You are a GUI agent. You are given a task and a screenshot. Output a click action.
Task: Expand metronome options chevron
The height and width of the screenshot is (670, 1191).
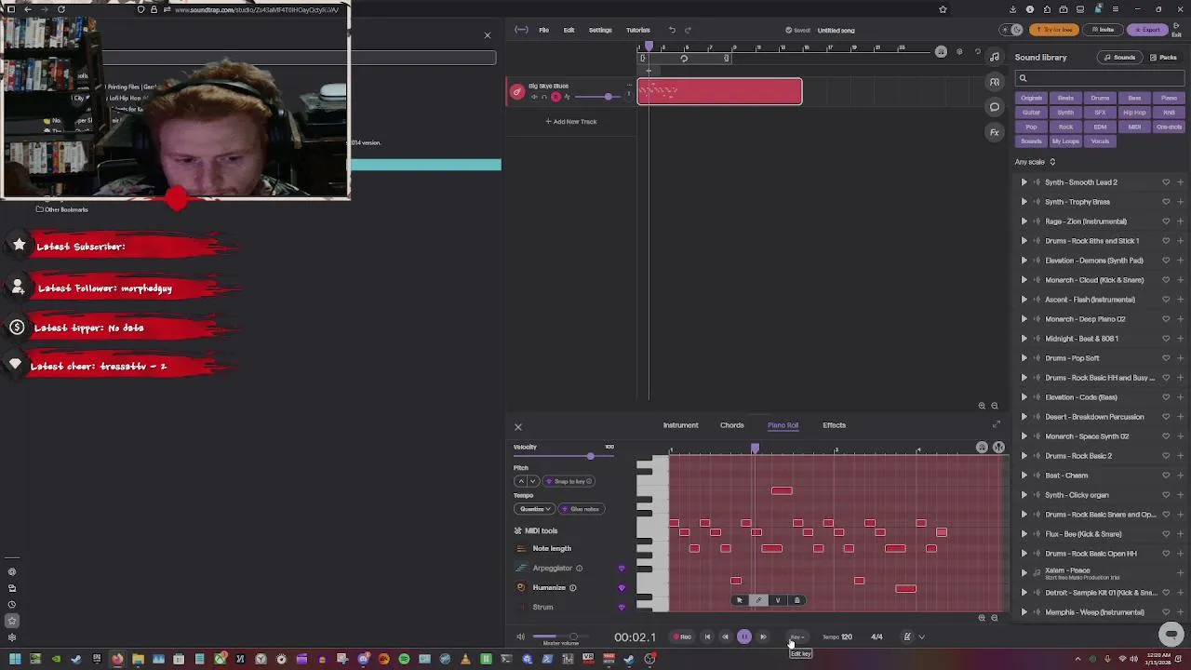point(922,637)
